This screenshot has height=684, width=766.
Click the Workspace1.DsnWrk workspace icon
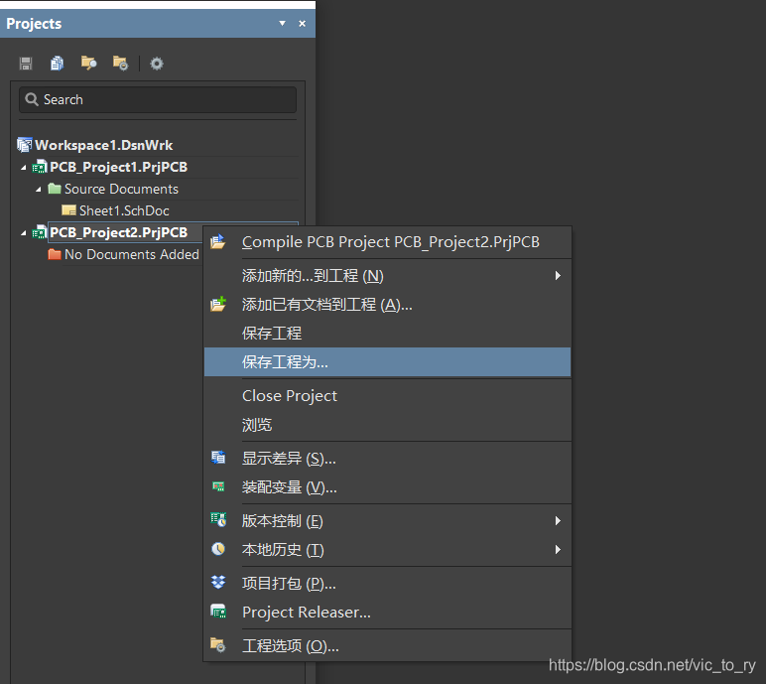25,145
